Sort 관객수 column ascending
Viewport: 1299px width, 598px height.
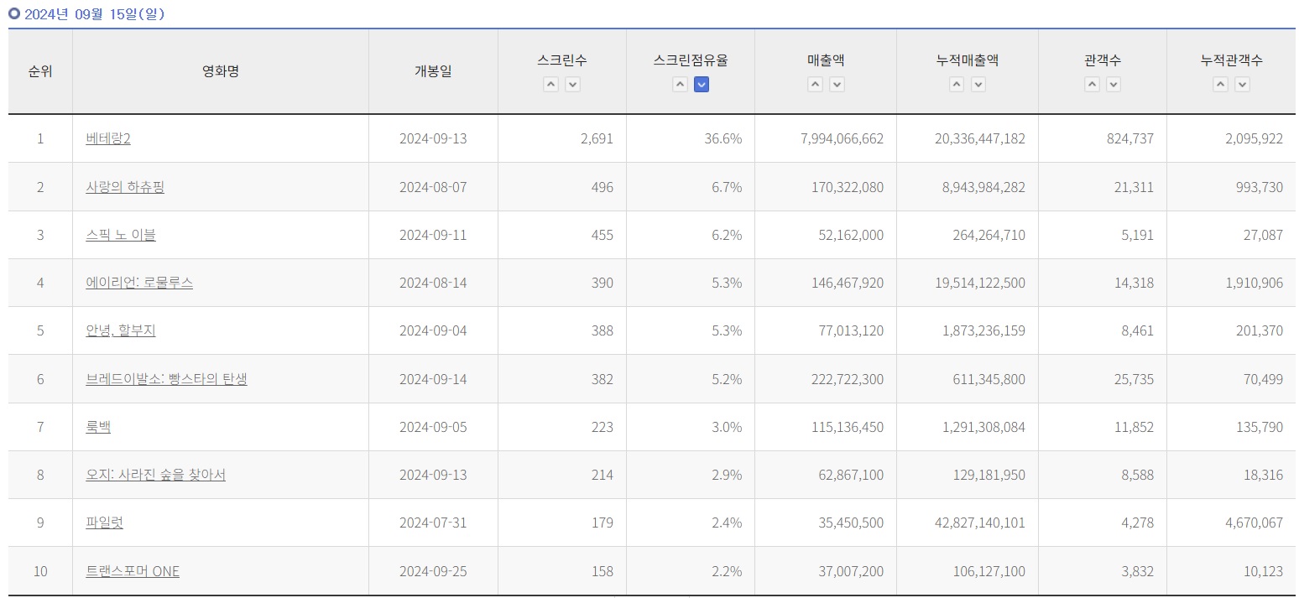point(1092,84)
